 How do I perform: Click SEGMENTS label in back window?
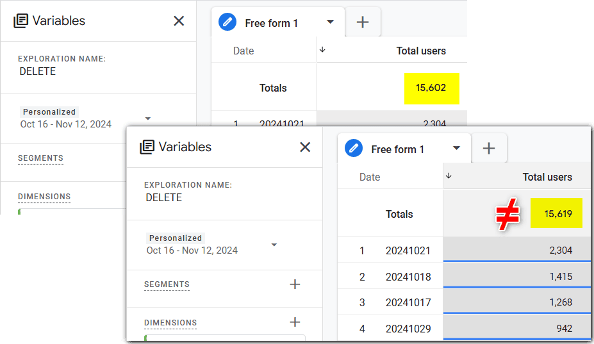(x=40, y=158)
